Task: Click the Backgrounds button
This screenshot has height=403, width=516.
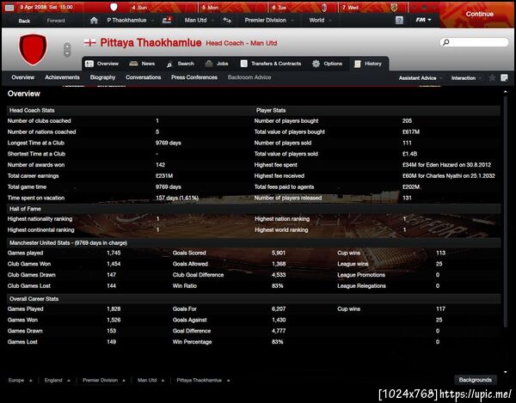Action: click(476, 380)
